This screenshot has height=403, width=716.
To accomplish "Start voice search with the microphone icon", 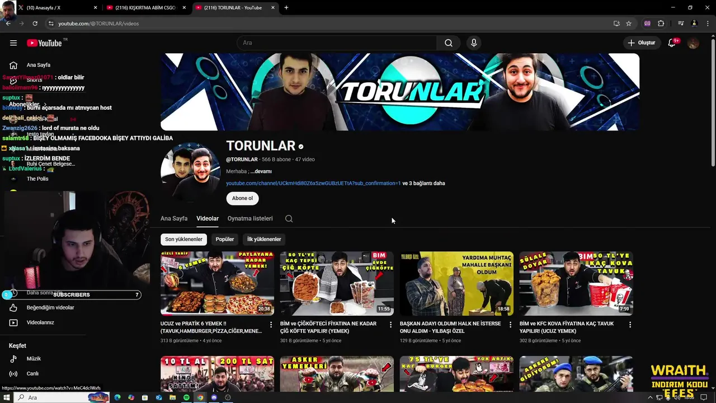I will pyautogui.click(x=474, y=43).
